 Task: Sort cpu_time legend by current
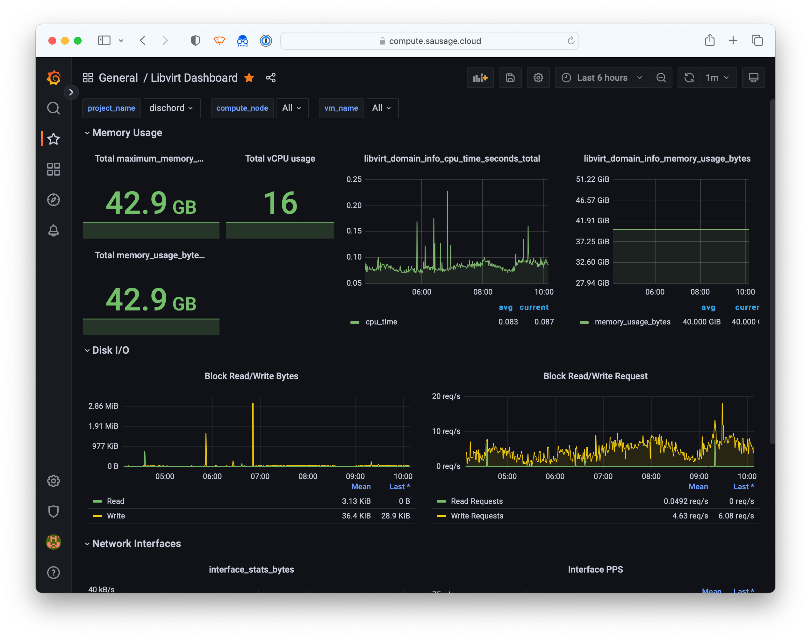click(x=534, y=307)
